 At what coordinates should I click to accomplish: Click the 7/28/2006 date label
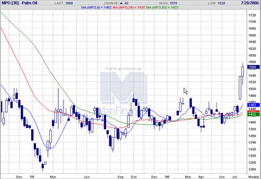(250, 3)
